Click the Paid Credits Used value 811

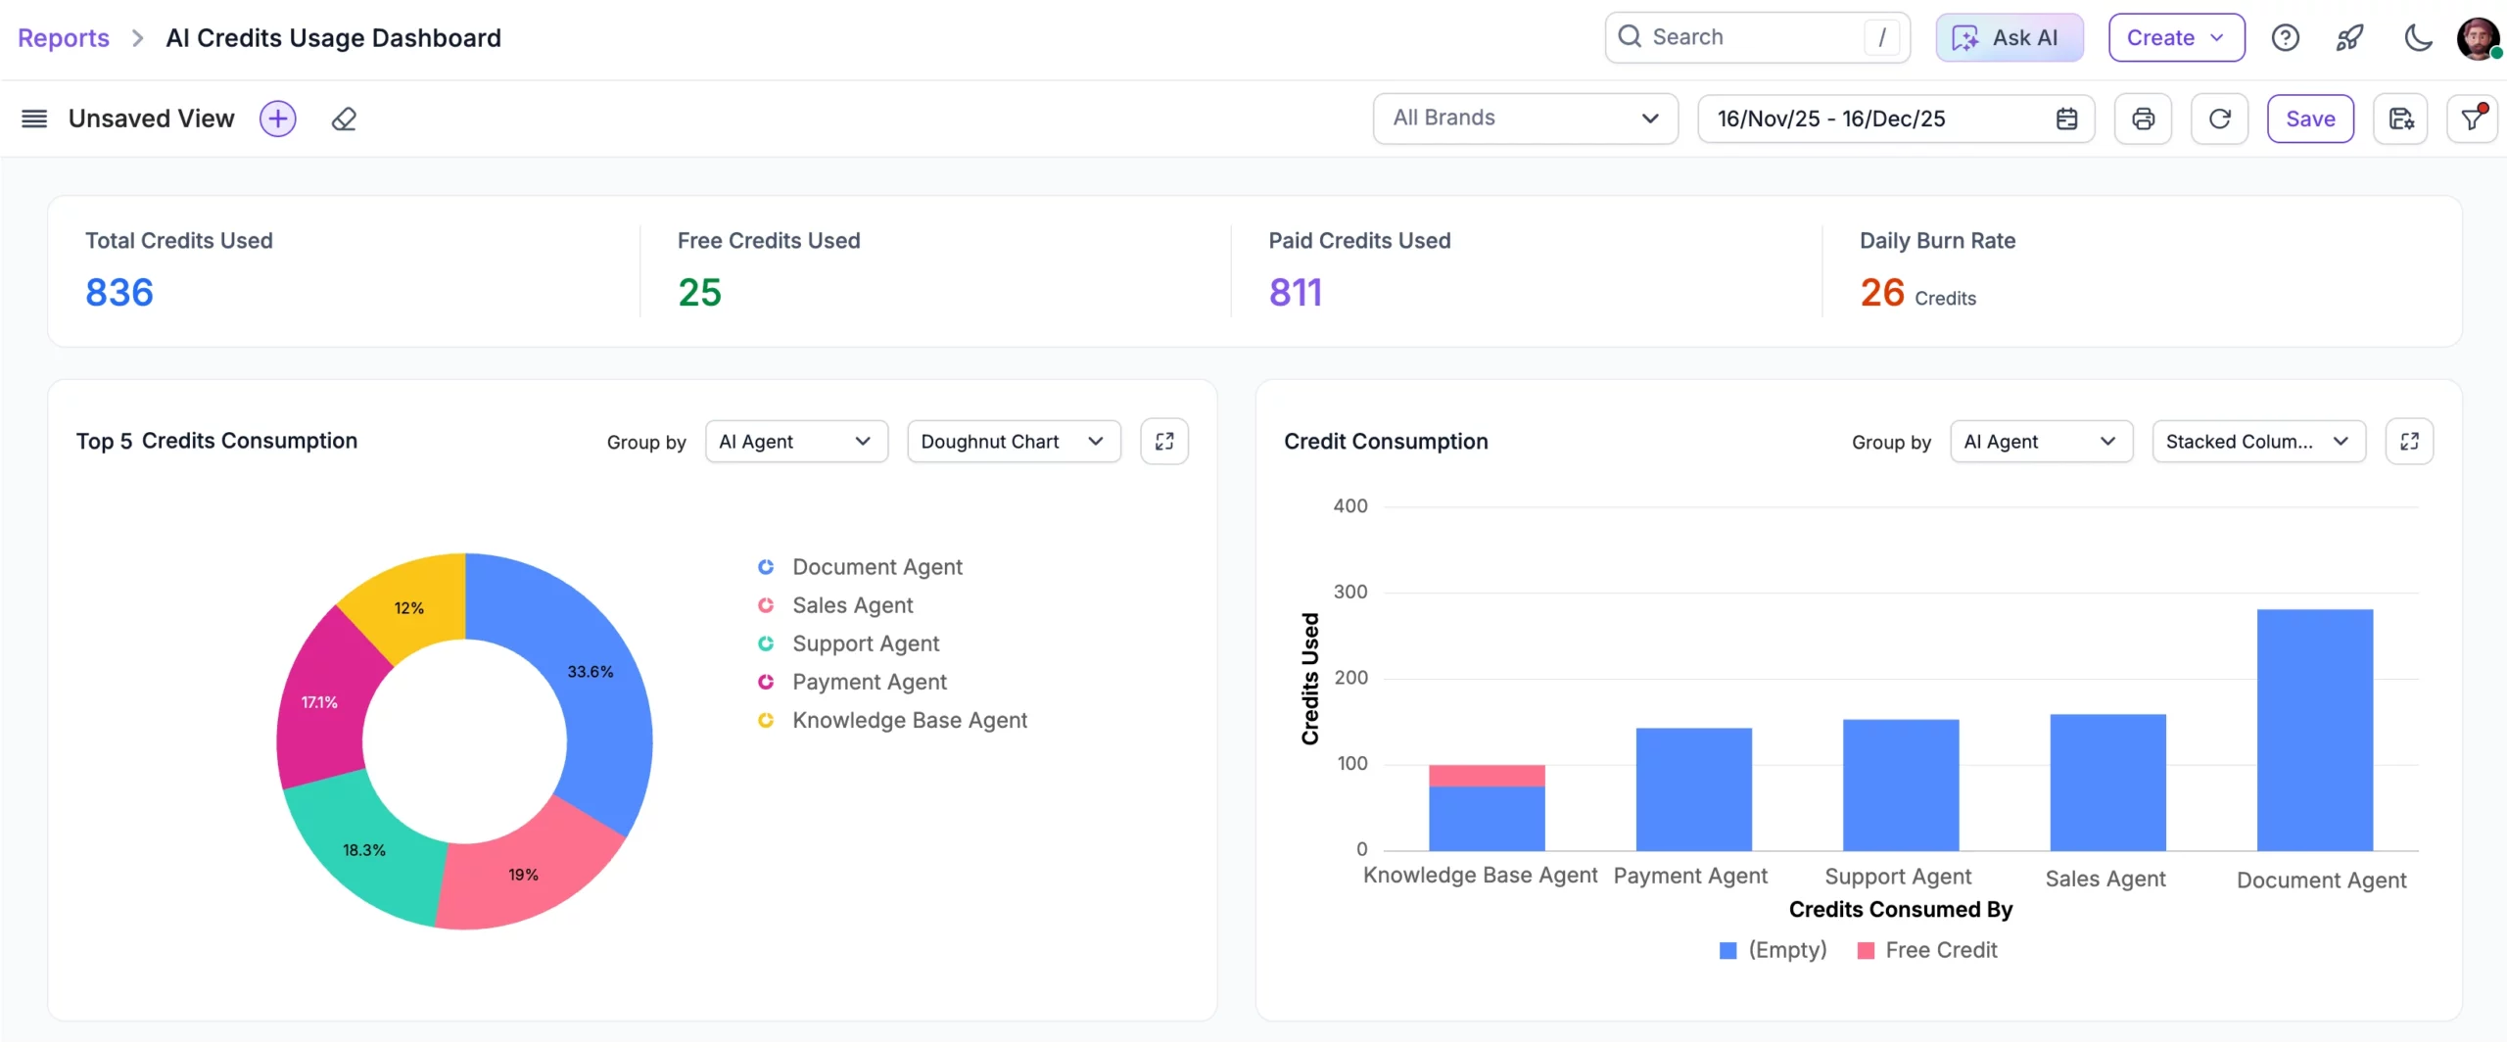click(1296, 293)
